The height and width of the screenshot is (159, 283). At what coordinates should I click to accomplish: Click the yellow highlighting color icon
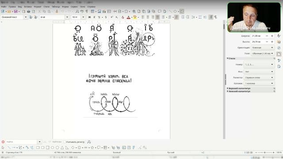pyautogui.click(x=134, y=17)
